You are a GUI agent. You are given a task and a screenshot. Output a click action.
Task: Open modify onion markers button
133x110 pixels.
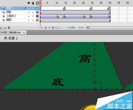(57, 28)
